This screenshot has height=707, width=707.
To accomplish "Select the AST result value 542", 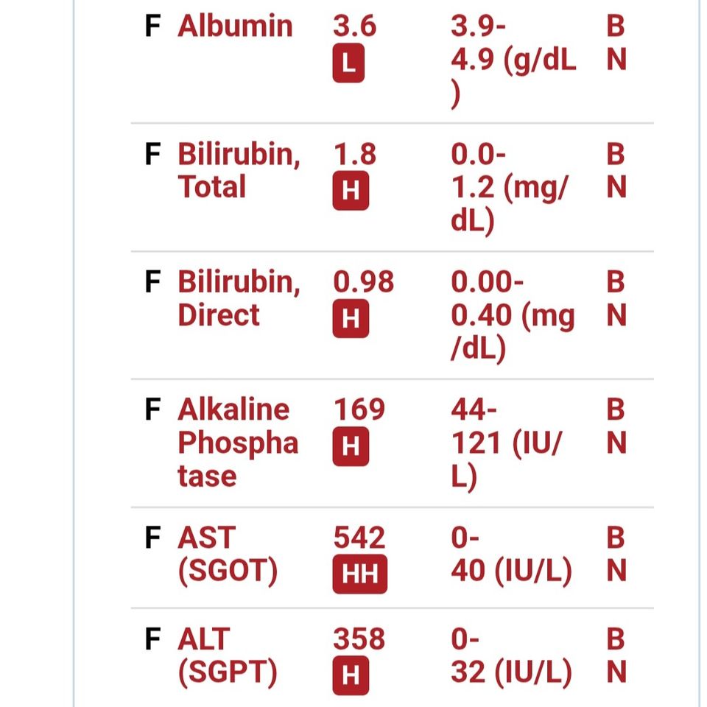I will tap(359, 538).
